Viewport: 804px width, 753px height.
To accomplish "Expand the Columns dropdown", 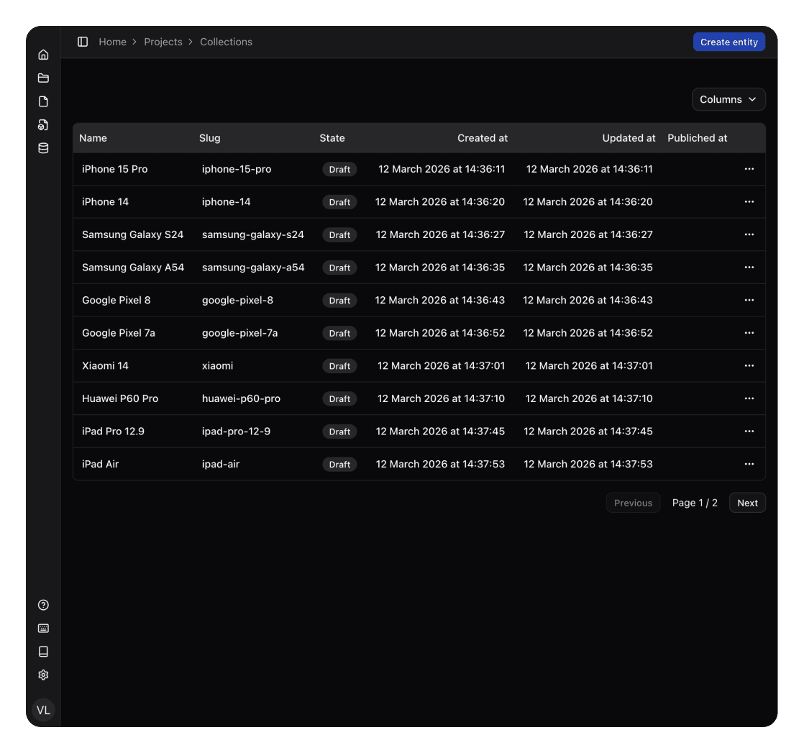I will pyautogui.click(x=728, y=99).
